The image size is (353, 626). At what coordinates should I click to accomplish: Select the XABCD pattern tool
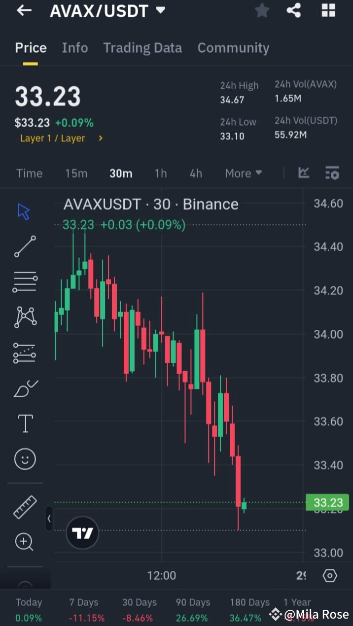[x=25, y=317]
